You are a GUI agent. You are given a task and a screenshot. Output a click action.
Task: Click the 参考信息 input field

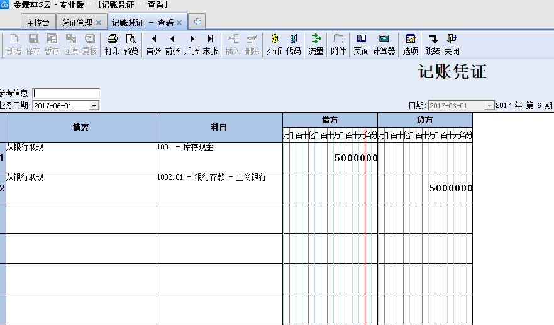point(66,93)
